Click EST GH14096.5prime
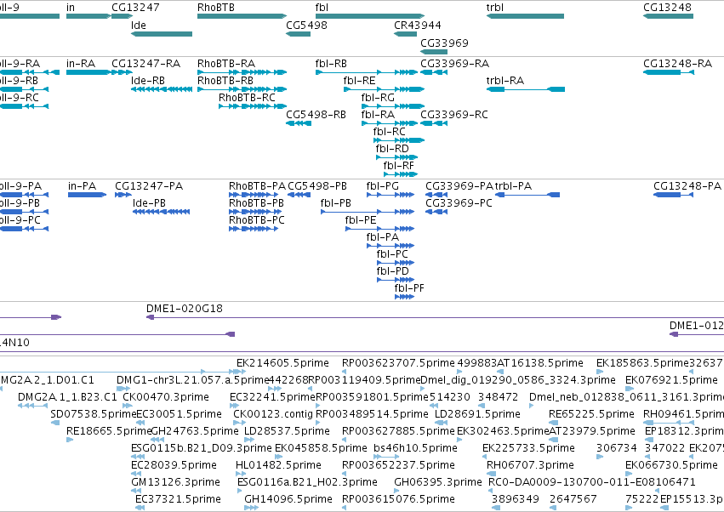724x512 pixels. click(288, 499)
